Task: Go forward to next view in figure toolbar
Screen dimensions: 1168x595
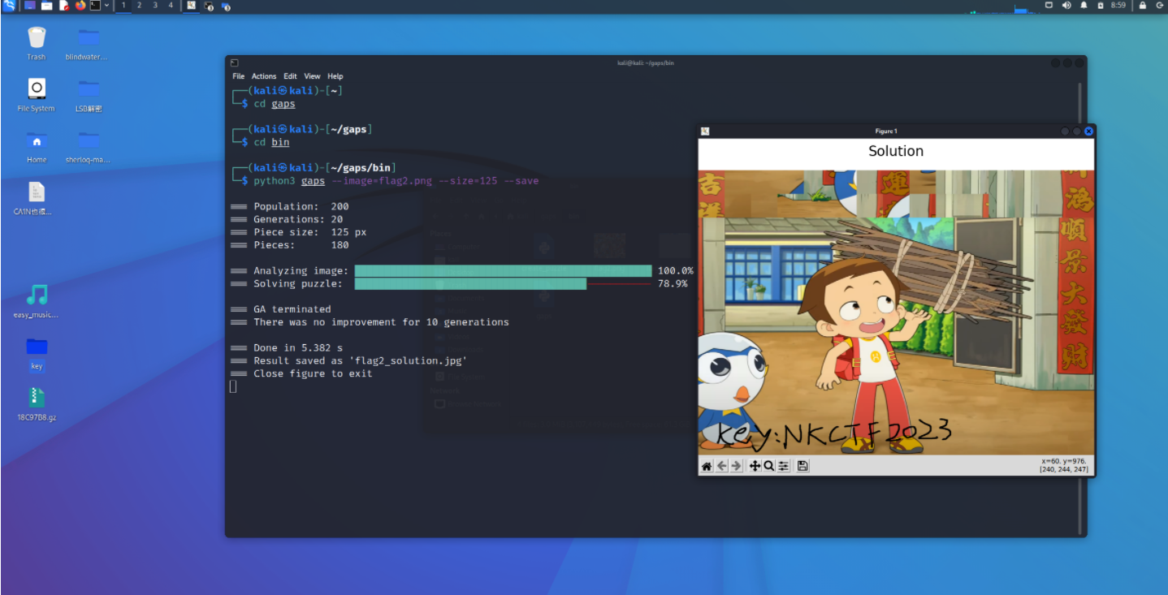Action: point(736,466)
